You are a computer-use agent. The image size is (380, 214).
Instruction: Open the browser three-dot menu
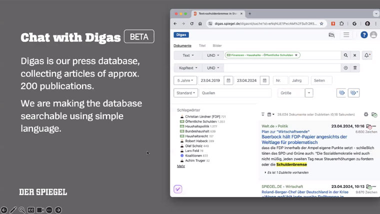tap(376, 23)
